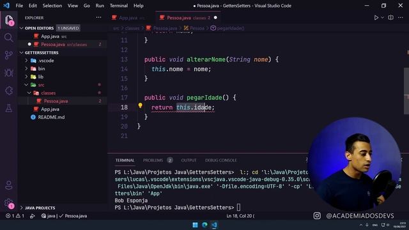Open the Manage settings gear
The width and height of the screenshot is (409, 230).
pyautogui.click(x=8, y=203)
